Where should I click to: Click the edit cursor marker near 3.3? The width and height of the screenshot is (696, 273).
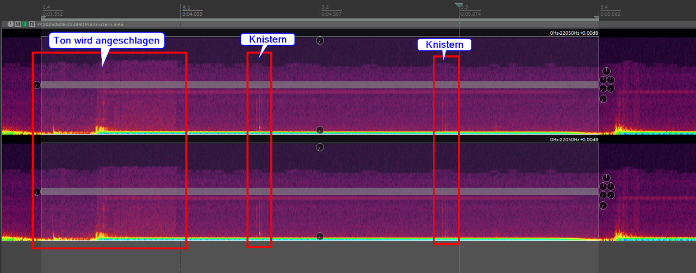point(459,6)
